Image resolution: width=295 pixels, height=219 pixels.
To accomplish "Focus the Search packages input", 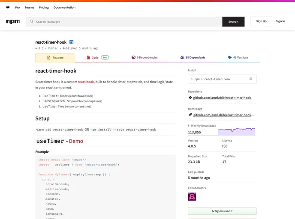I will (124, 21).
